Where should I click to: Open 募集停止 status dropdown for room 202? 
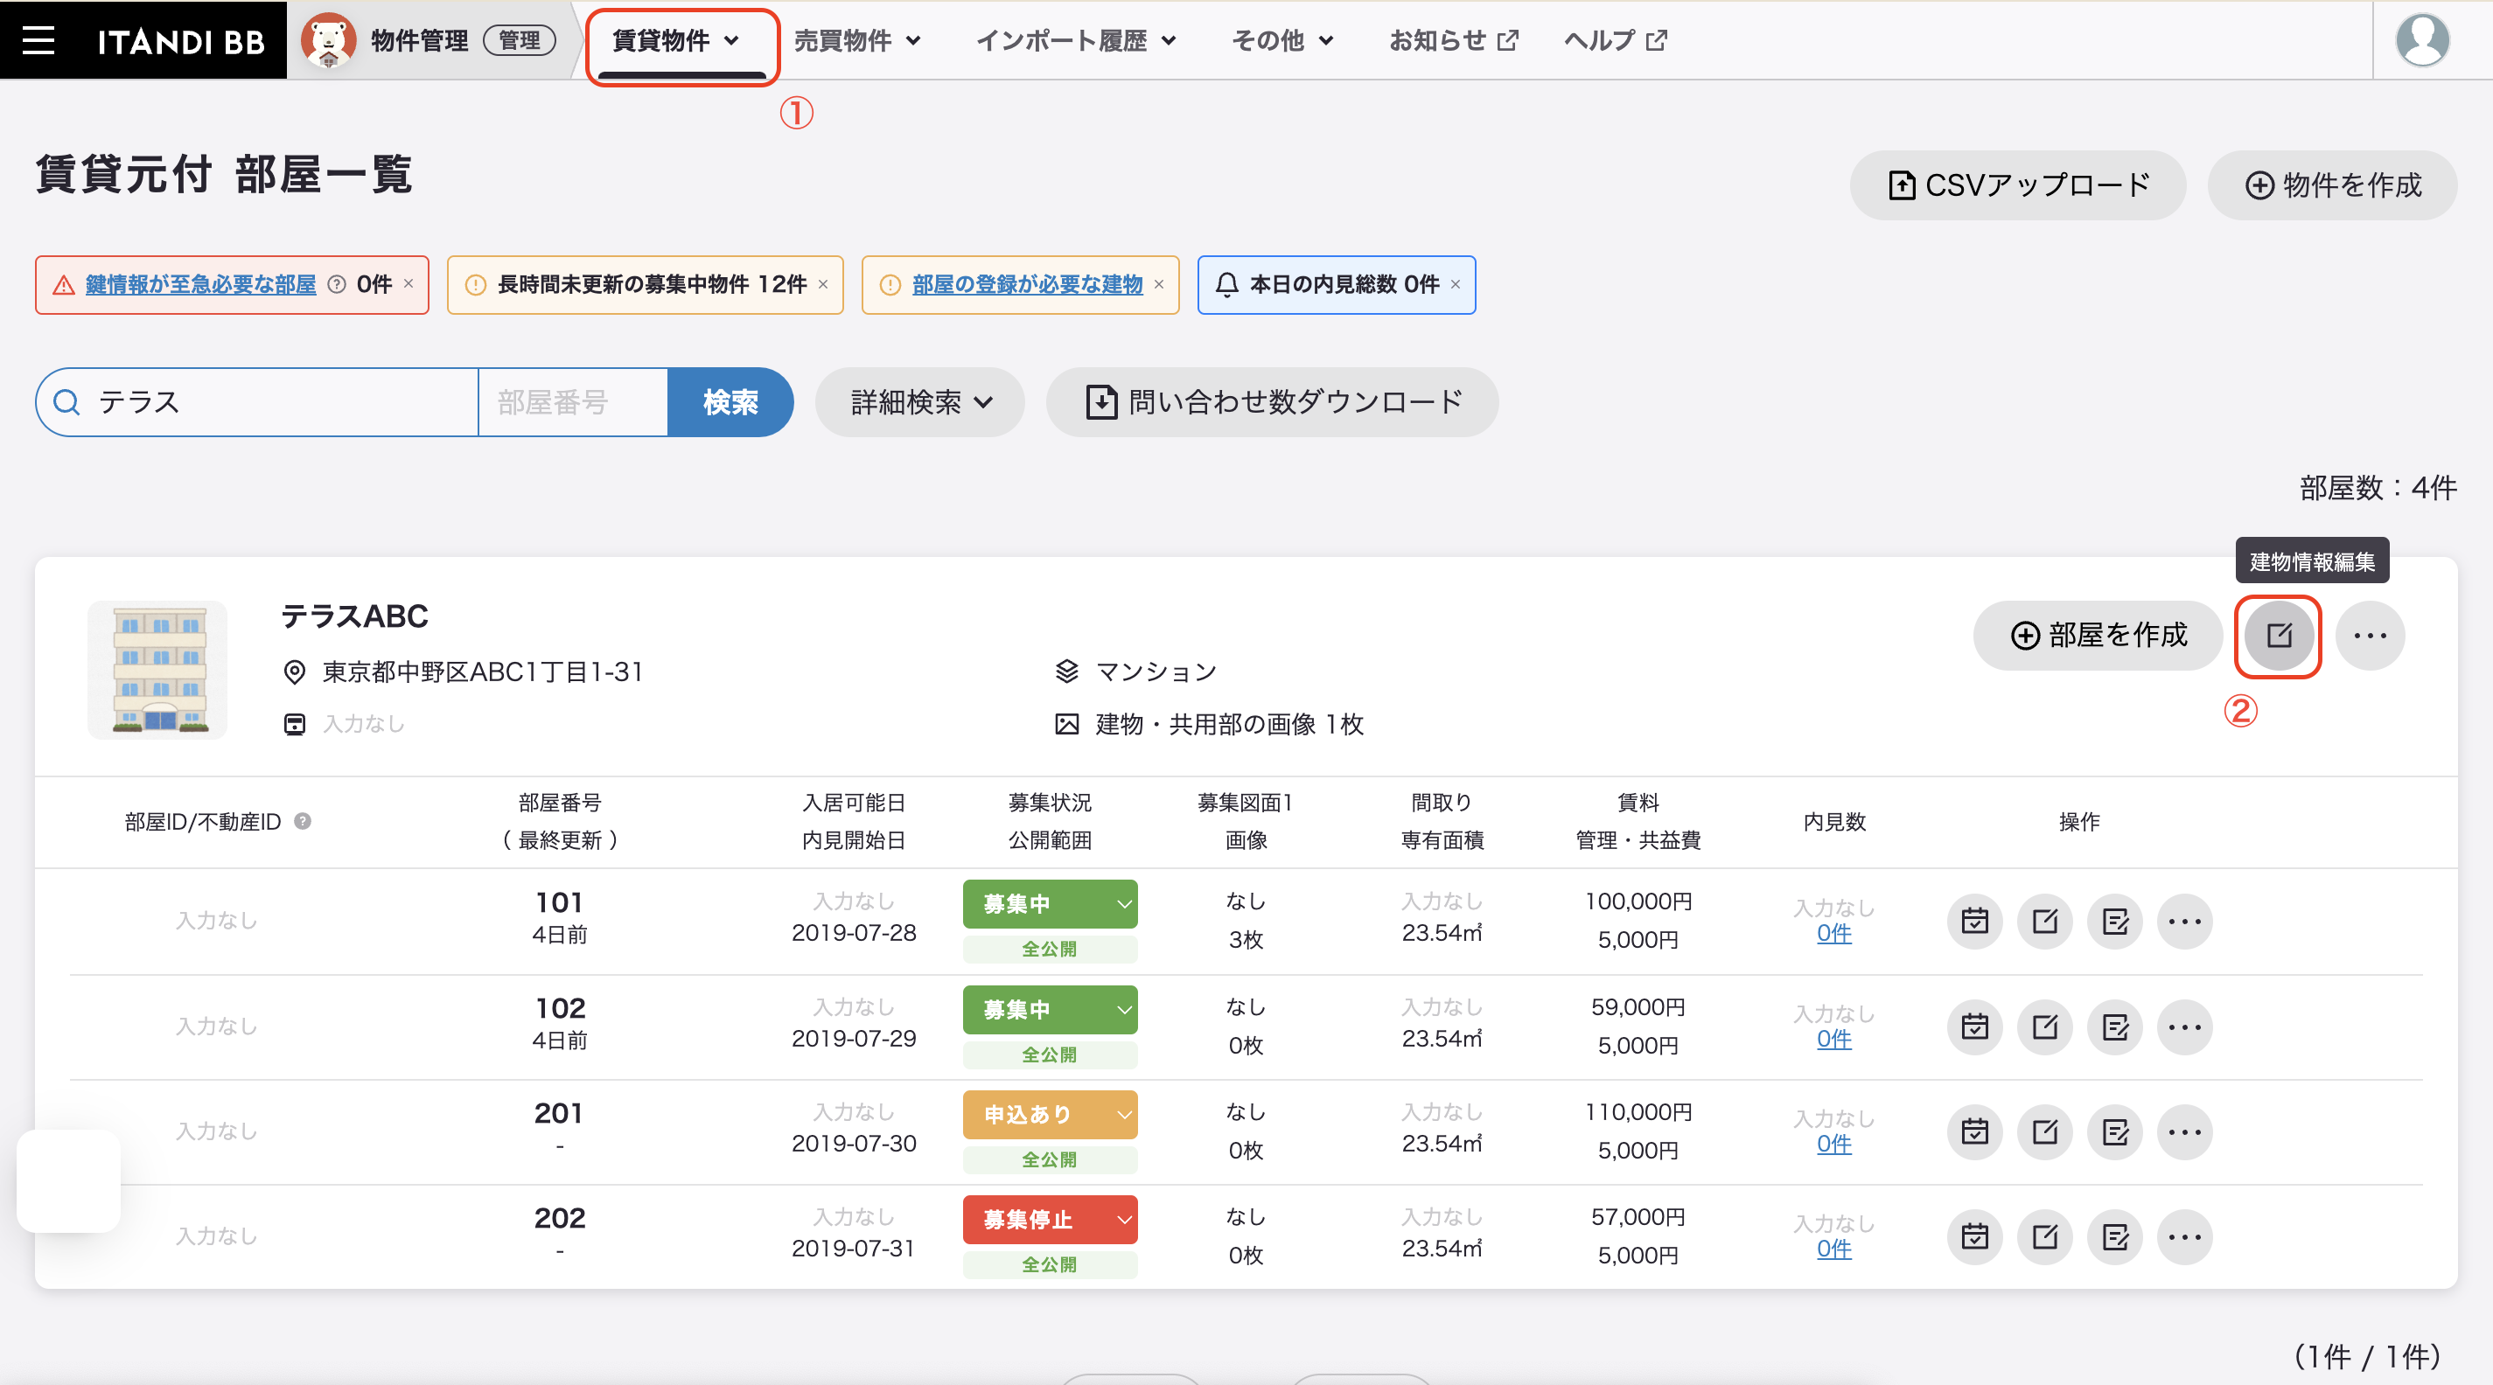click(1050, 1220)
